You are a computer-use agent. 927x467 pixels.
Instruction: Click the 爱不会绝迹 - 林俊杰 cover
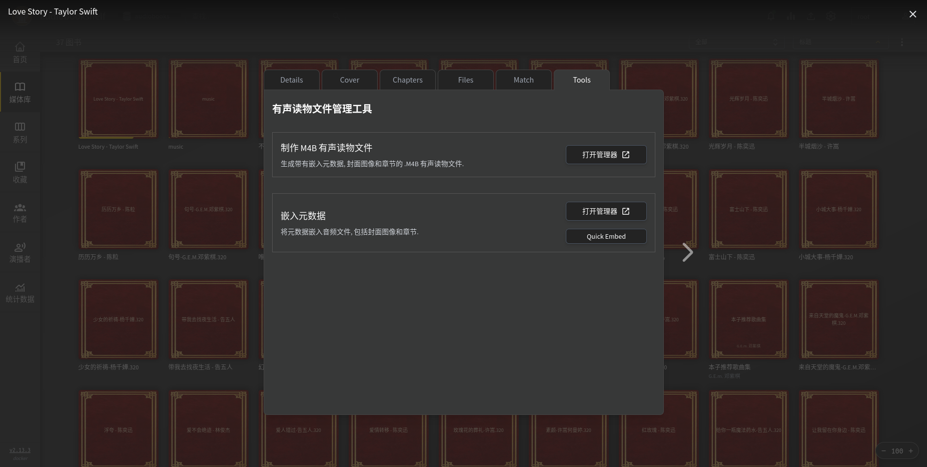[x=208, y=429]
